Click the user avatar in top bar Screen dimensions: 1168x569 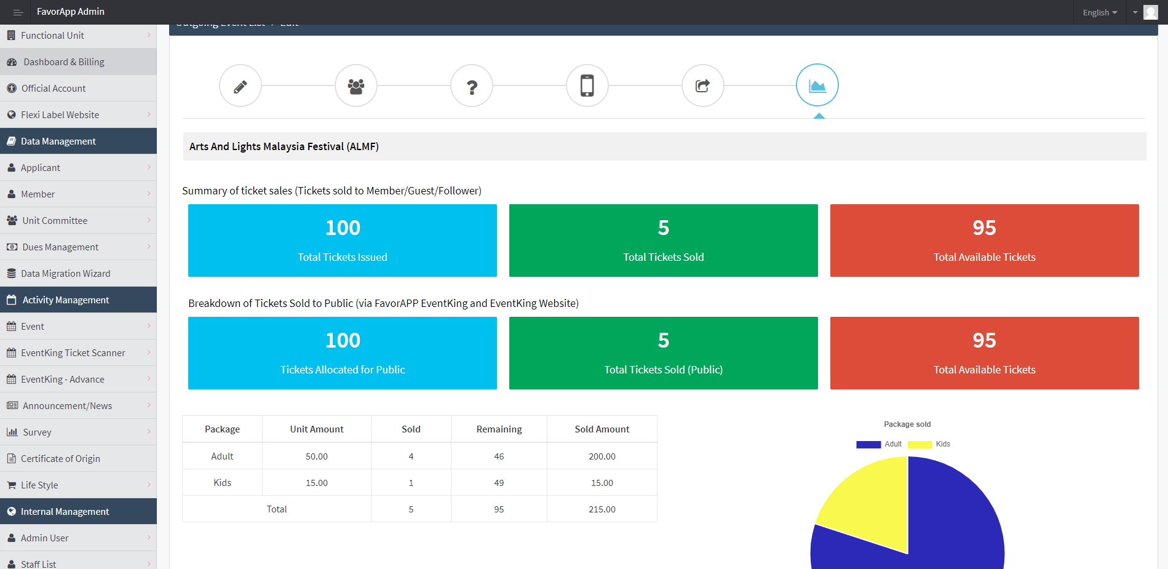click(1150, 12)
